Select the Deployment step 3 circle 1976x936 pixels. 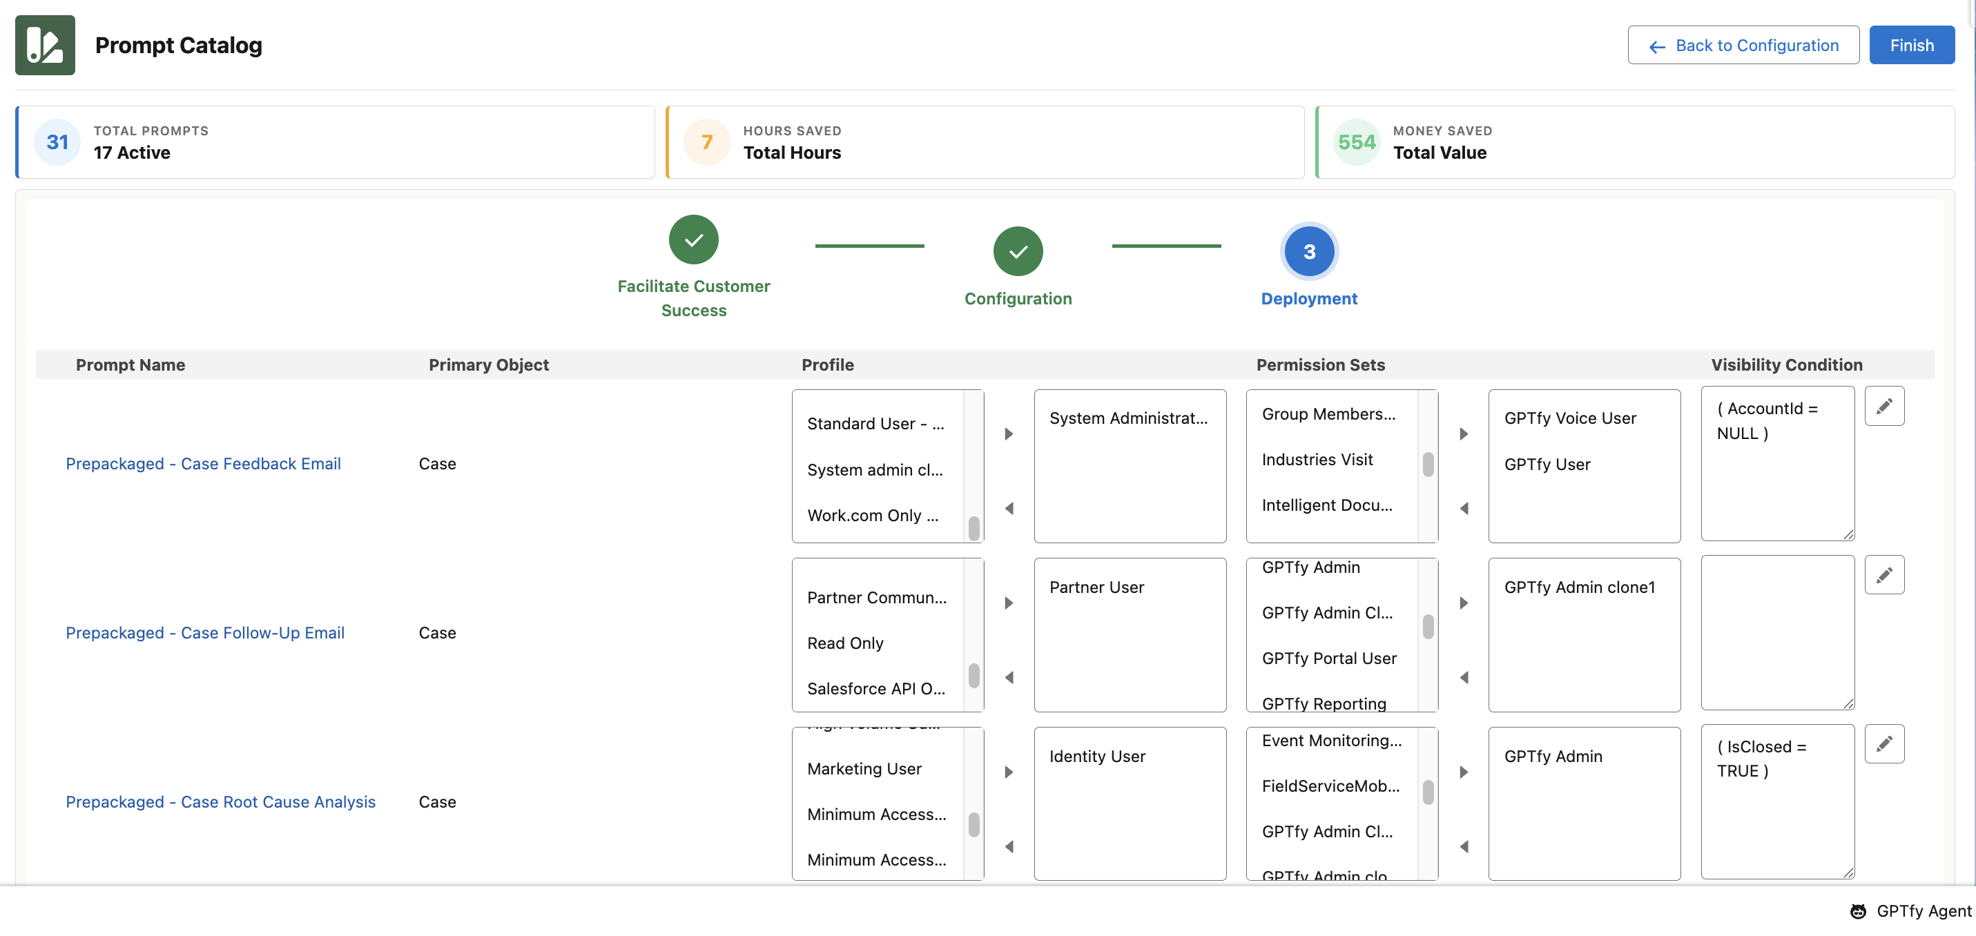click(1308, 252)
